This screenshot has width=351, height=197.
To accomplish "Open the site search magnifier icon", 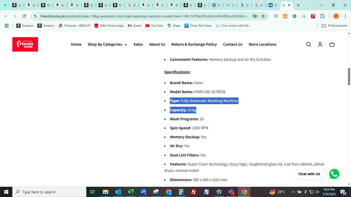I will tap(308, 44).
